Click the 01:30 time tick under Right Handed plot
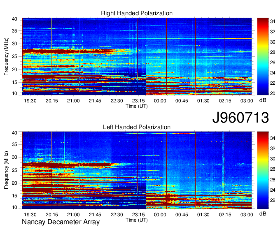The height and width of the screenshot is (227, 280). coord(203,101)
